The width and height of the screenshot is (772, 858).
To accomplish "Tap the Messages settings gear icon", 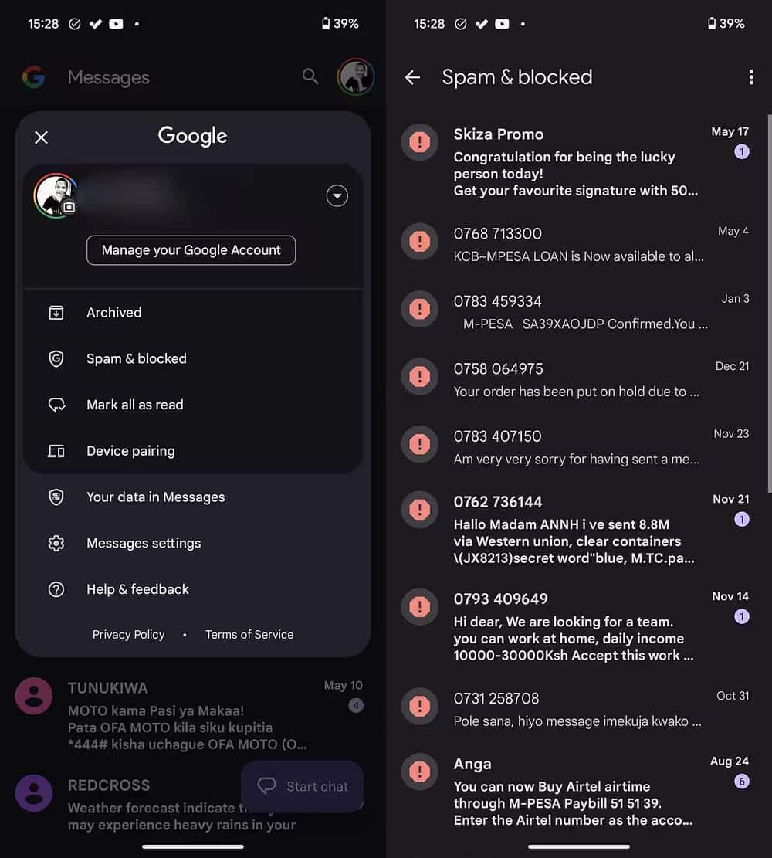I will 56,543.
